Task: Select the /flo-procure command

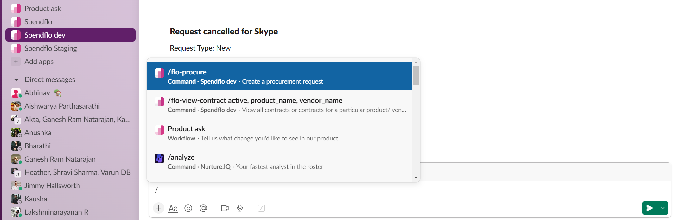Action: pyautogui.click(x=279, y=76)
